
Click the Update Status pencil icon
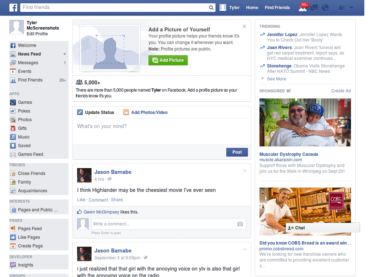[80, 113]
